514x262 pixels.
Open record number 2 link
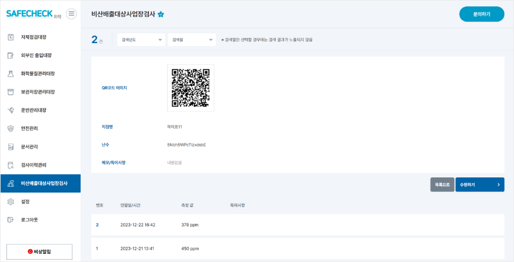pos(97,225)
